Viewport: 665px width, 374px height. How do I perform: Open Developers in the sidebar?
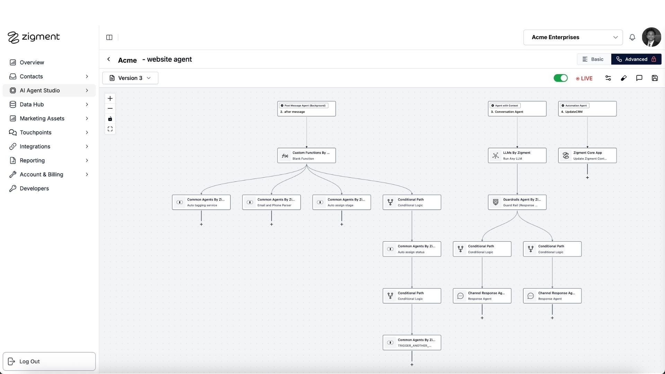[x=34, y=188]
